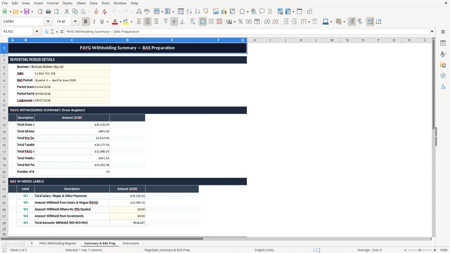Open the Sheet menu
Viewport: 450px width, 253px height.
pos(81,3)
